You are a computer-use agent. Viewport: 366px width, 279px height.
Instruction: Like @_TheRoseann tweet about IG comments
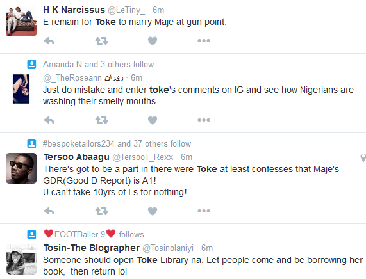coord(153,120)
